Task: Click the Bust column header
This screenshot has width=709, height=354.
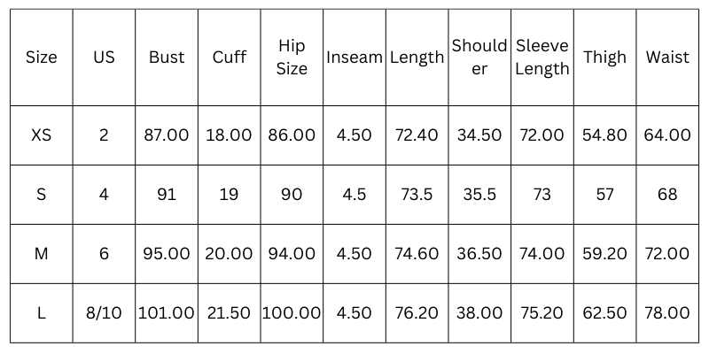Action: [x=167, y=58]
